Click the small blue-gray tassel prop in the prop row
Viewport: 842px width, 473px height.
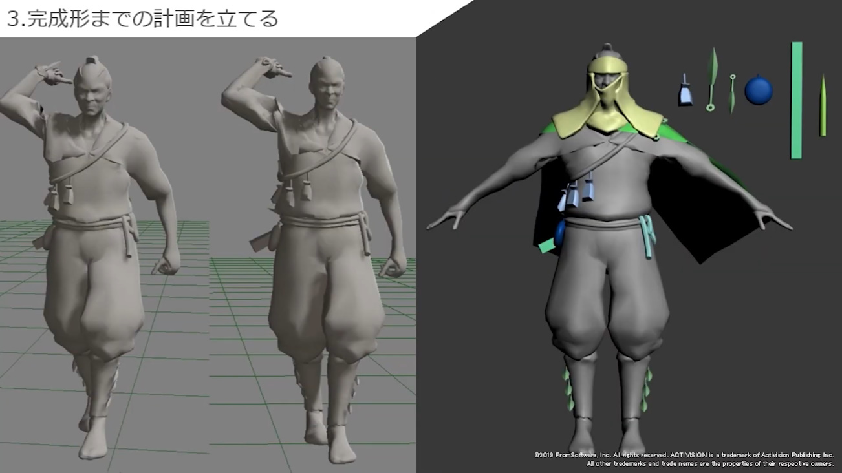(685, 90)
